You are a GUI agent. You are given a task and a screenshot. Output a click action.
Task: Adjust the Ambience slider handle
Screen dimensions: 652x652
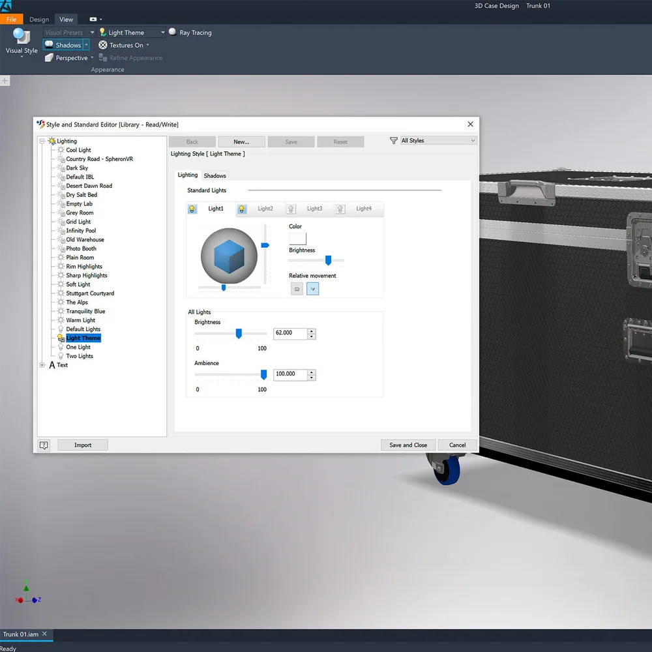(263, 375)
